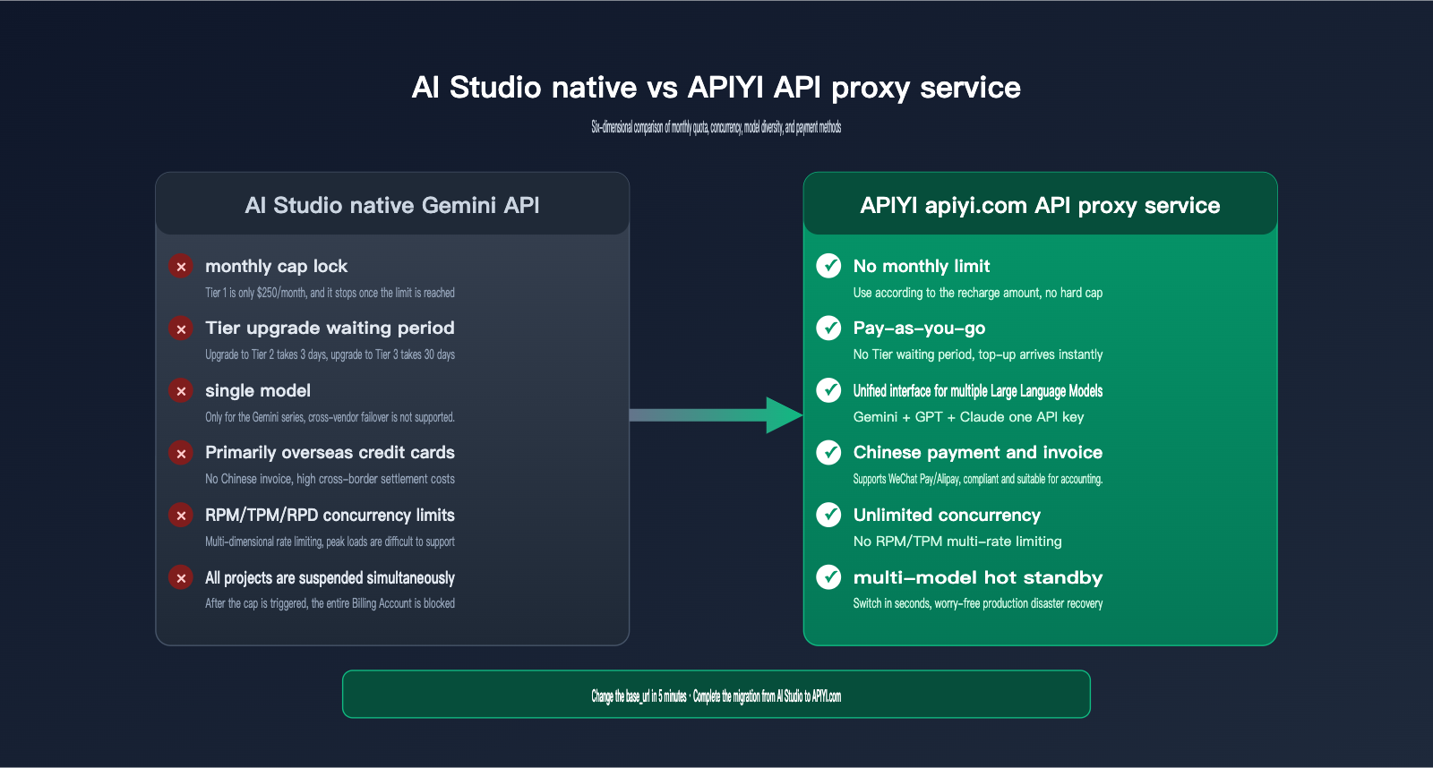Click the bottom banner about changing the base_url
This screenshot has width=1433, height=768.
point(716,695)
